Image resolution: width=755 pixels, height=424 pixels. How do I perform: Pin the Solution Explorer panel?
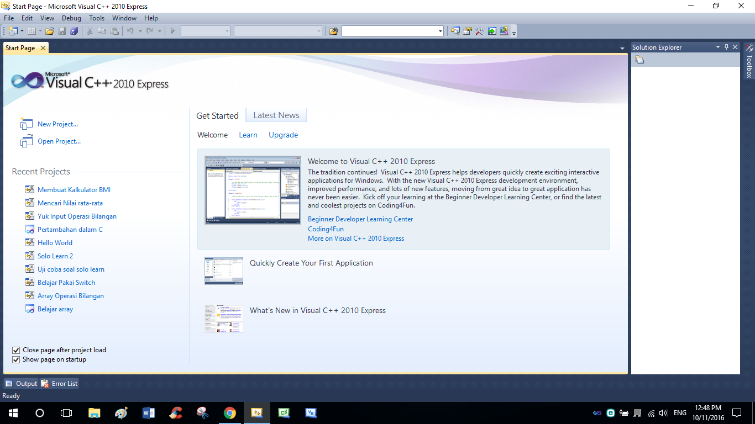click(727, 47)
